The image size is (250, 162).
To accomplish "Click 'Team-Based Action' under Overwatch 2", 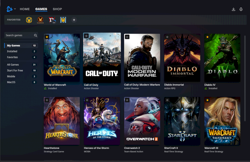I will point(134,151).
